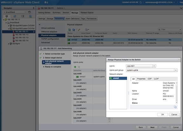Screen dimensions: 183x131
Task: Open the Filter dropdown in physical adapters
Action: point(180,30)
